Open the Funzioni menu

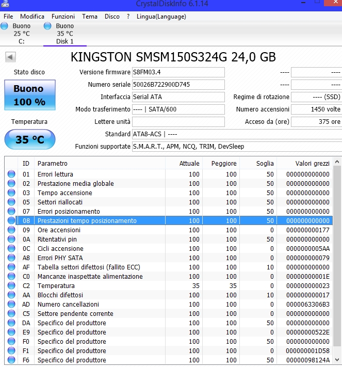pyautogui.click(x=63, y=17)
